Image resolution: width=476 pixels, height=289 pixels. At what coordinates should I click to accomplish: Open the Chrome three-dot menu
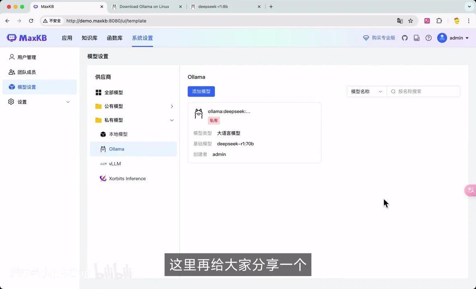469,20
